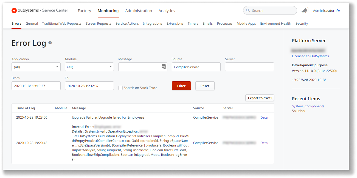Click the message history icon in the Message field
The image size is (357, 178).
[164, 67]
